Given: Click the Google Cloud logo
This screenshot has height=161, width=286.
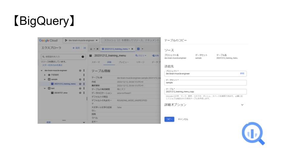Looking at the screenshot, I should pyautogui.click(x=48, y=40).
